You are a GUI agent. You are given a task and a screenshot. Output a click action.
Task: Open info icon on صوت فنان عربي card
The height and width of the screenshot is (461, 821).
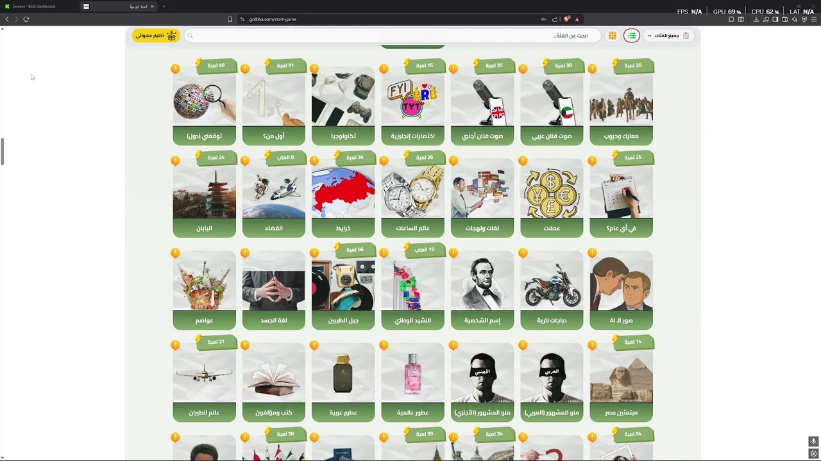[x=523, y=69]
